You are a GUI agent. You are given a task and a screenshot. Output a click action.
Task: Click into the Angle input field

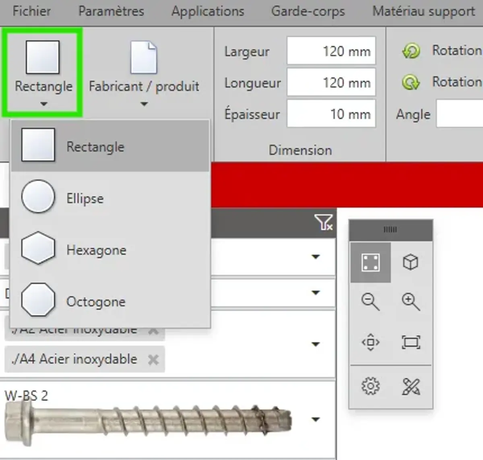460,114
